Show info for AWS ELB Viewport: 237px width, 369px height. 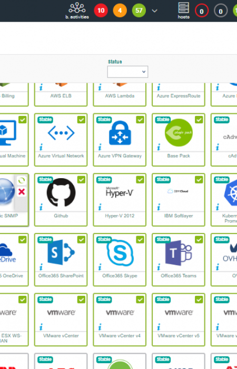pyautogui.click(x=41, y=88)
